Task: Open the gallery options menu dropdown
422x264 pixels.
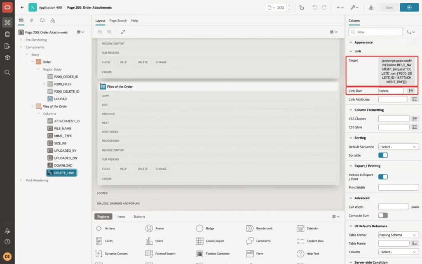Action: [x=335, y=217]
